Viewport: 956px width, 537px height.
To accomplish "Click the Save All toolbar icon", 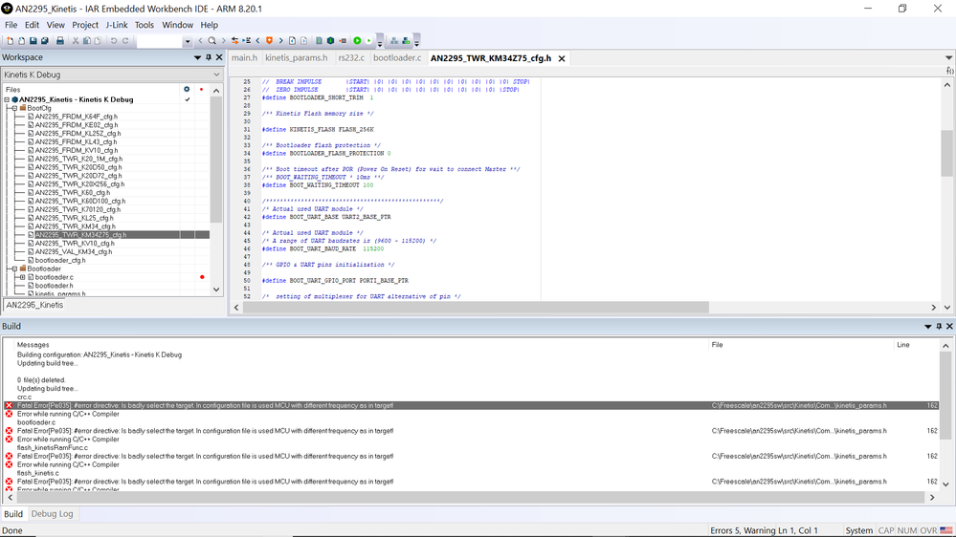I will pyautogui.click(x=45, y=41).
